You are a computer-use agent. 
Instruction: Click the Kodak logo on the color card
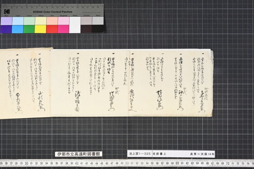(7, 11)
